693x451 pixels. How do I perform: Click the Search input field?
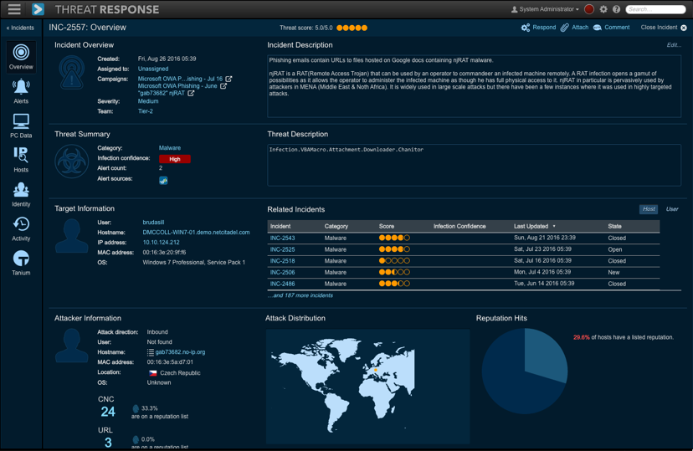(657, 9)
